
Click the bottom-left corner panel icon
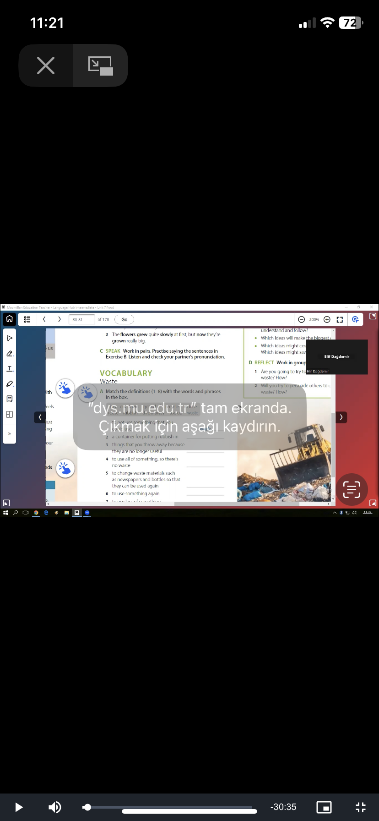[6, 503]
